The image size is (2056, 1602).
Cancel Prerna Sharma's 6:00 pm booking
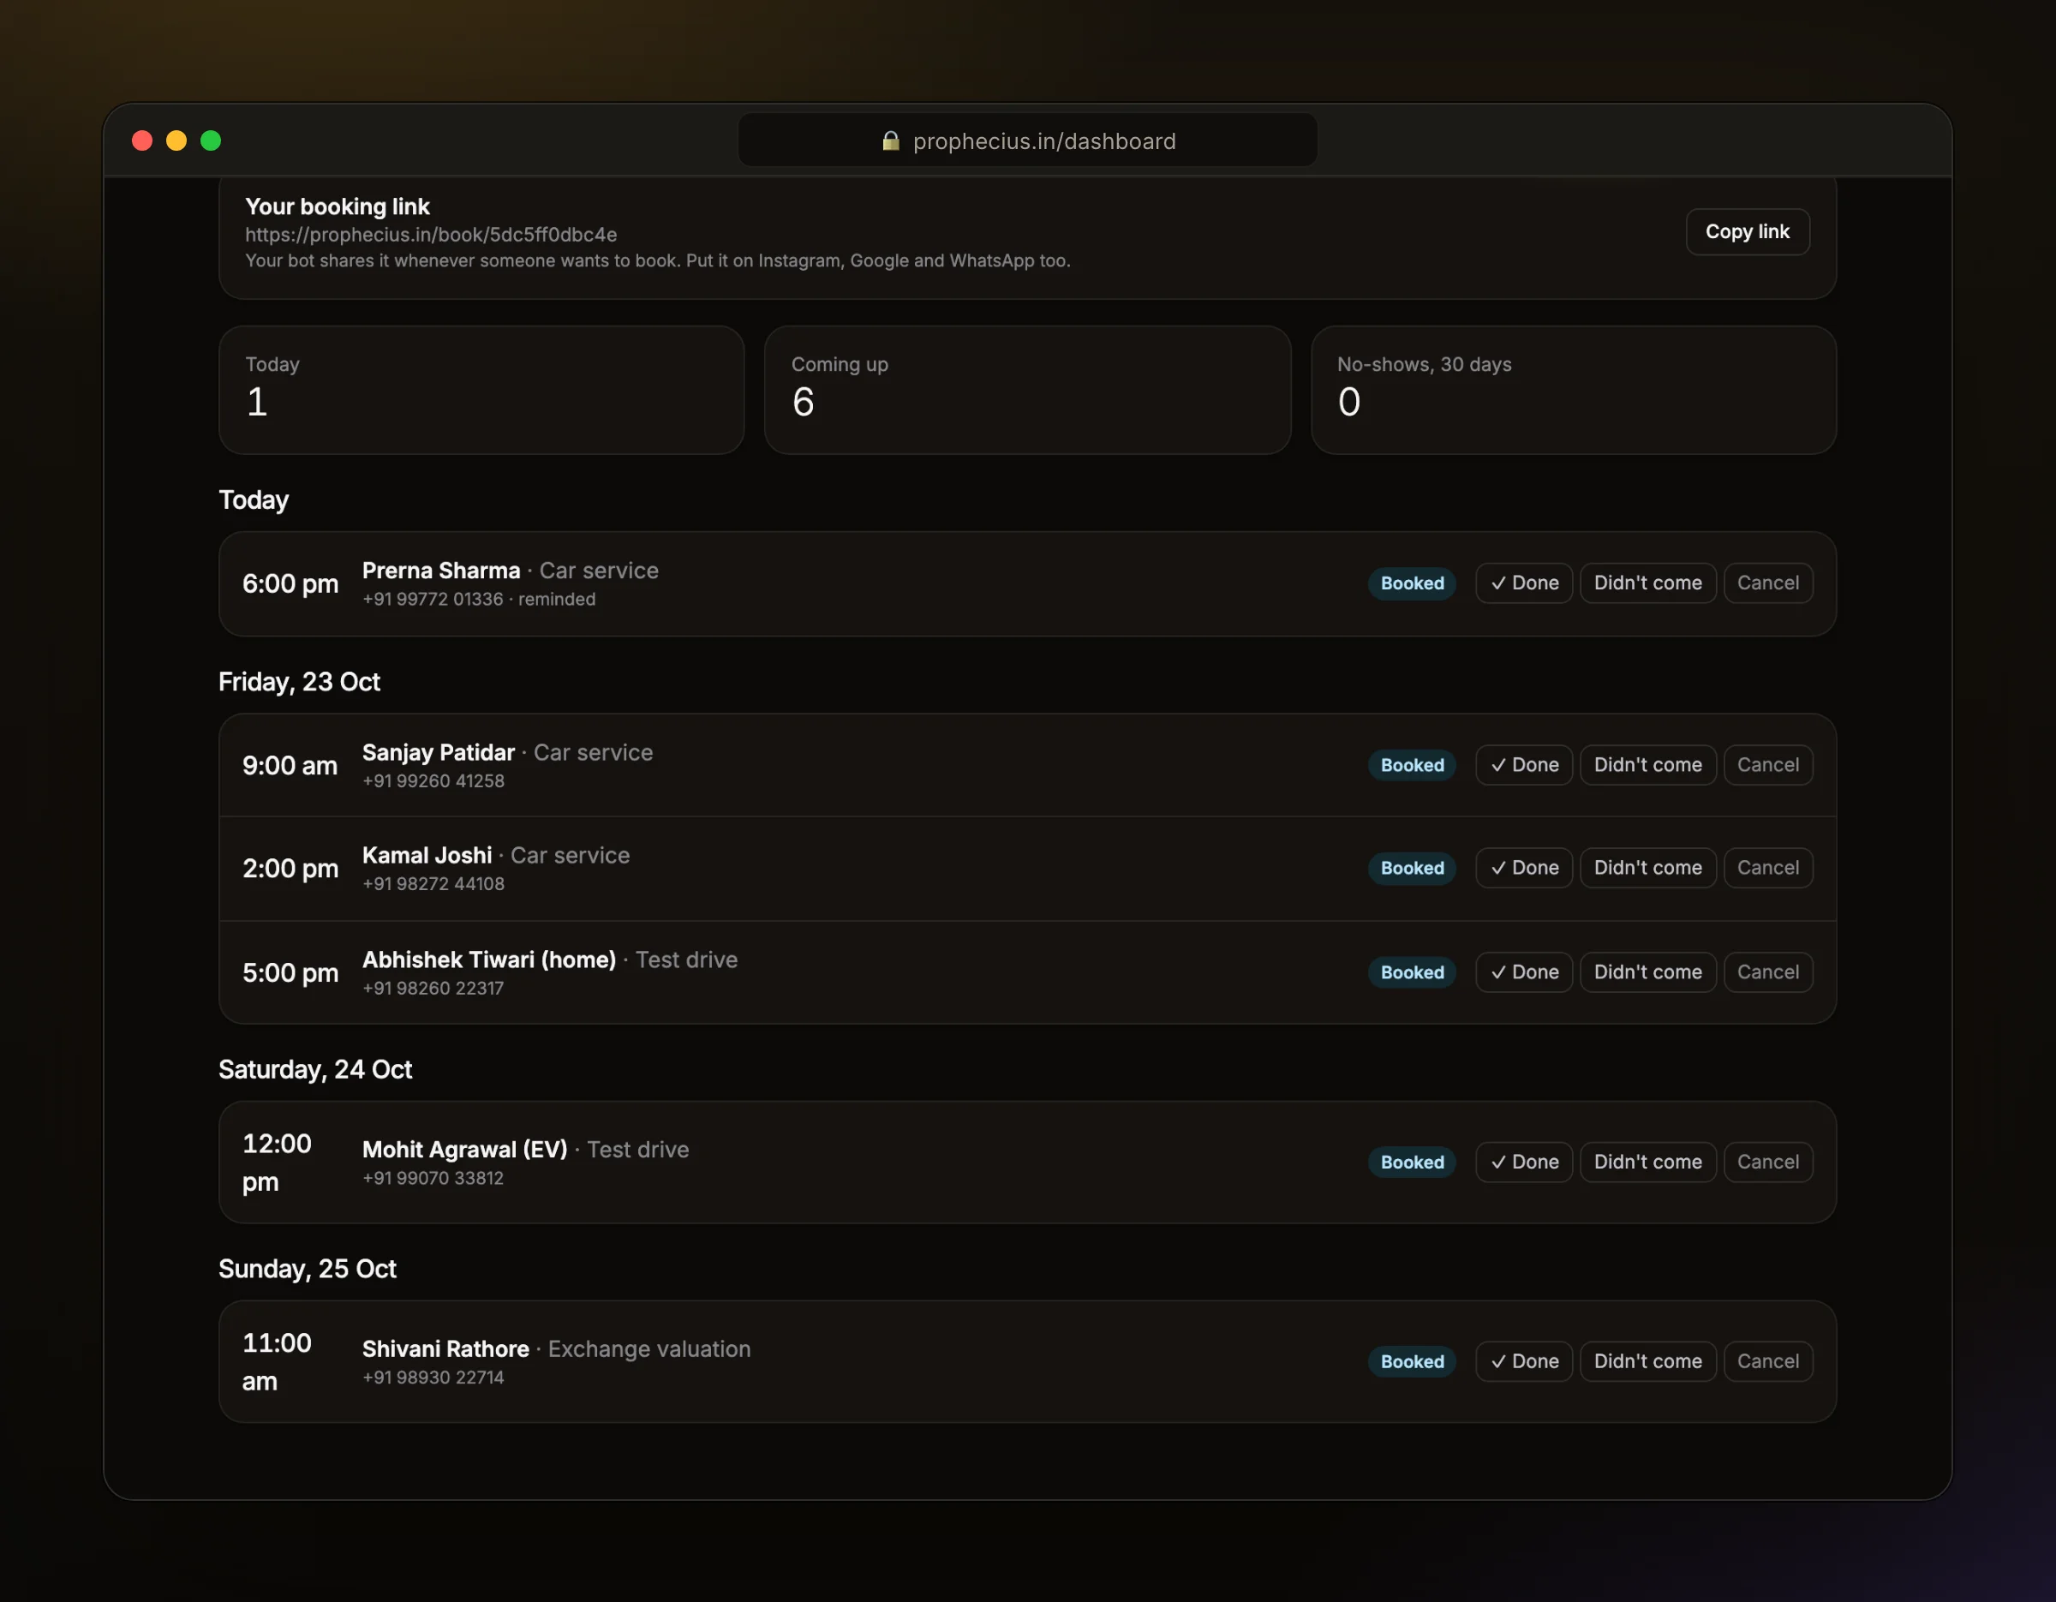(x=1768, y=583)
